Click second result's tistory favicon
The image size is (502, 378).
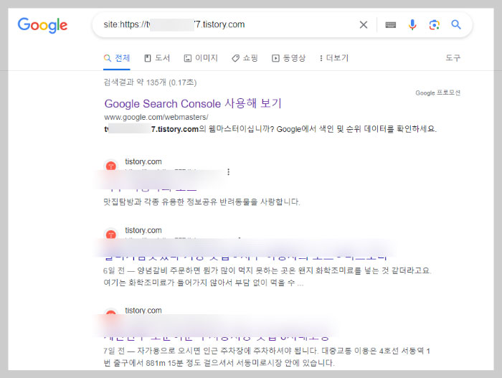[x=111, y=234]
